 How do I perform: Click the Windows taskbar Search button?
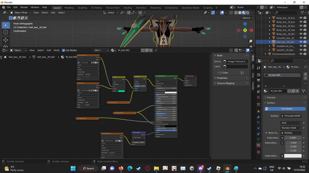(x=88, y=168)
